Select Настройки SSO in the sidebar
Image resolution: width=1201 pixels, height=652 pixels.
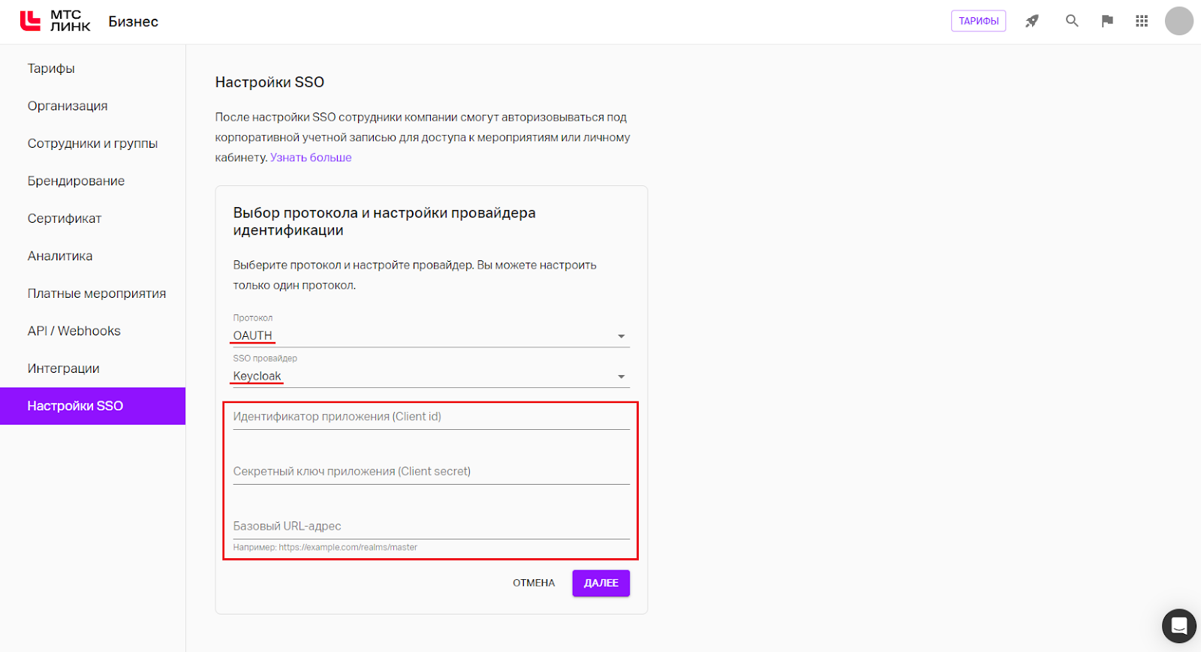click(x=92, y=406)
